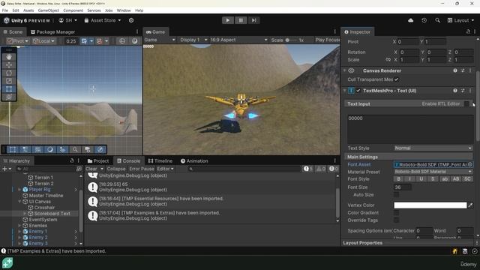Image resolution: width=480 pixels, height=270 pixels.
Task: Click the add object plus in Hierarchy
Action: (x=4, y=169)
